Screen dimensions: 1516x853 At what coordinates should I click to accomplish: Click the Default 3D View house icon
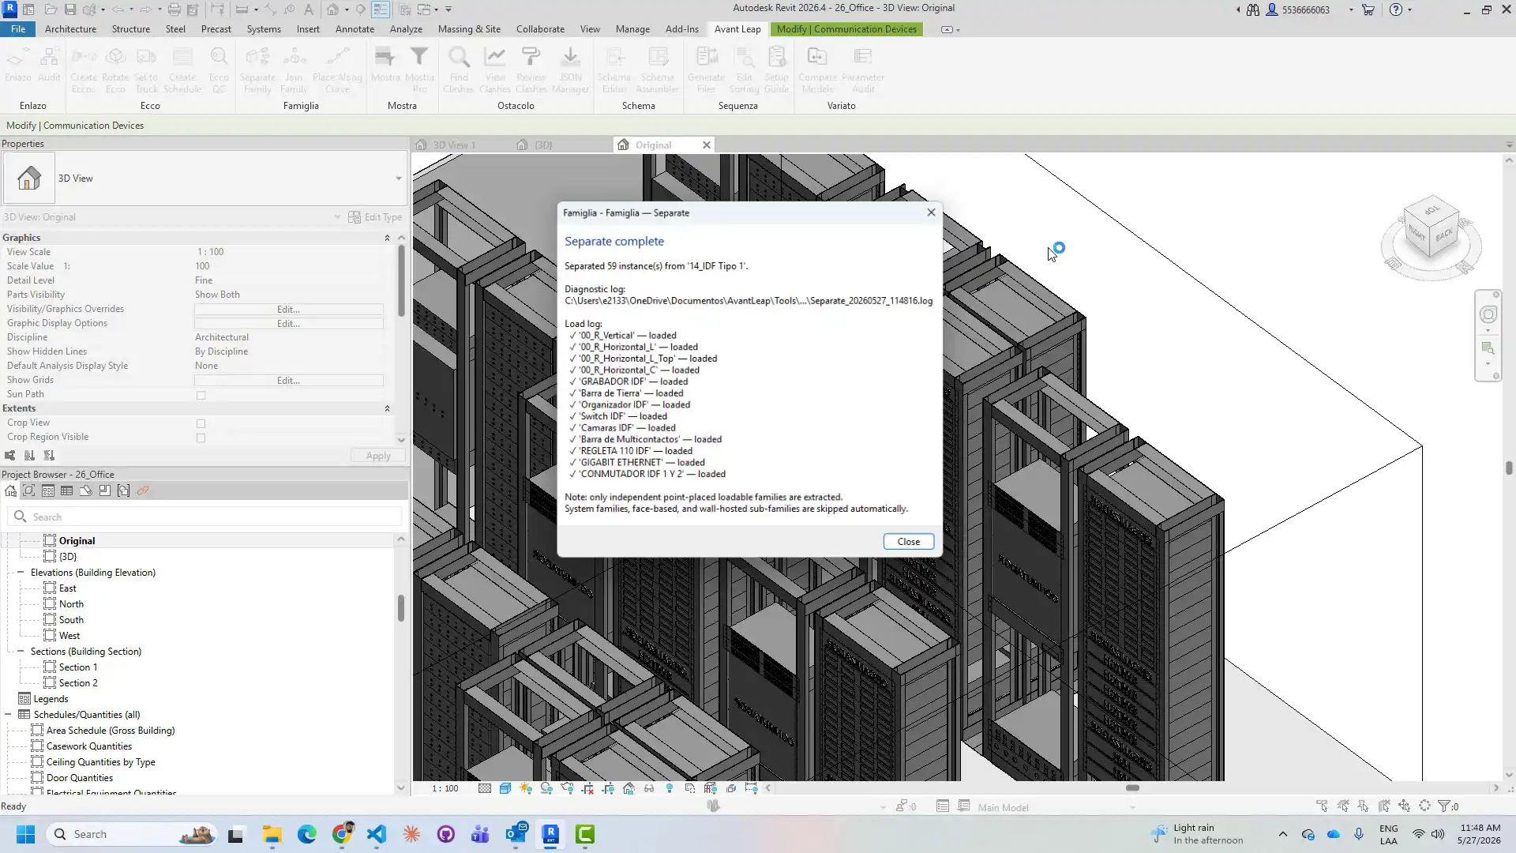click(333, 9)
